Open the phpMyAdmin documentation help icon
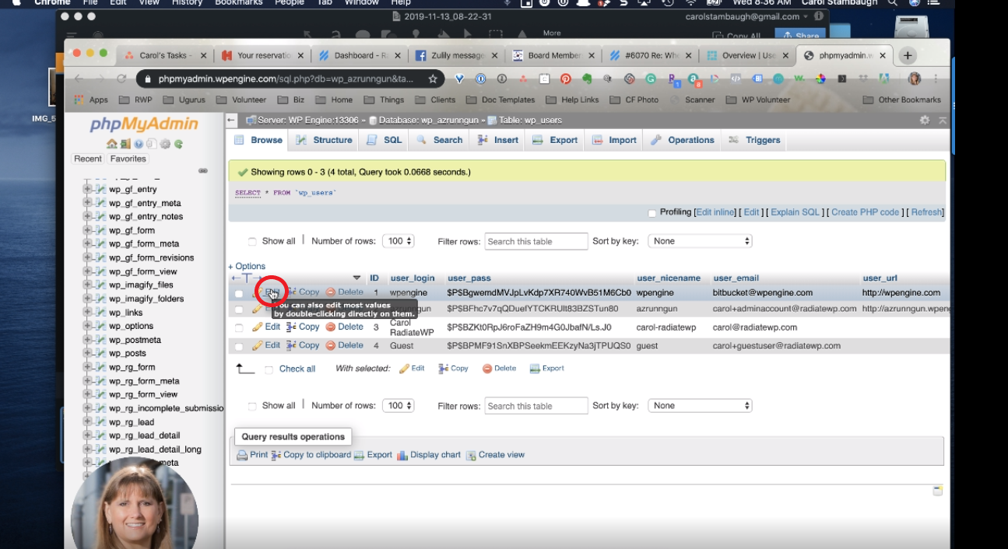The image size is (1008, 549). coord(139,144)
